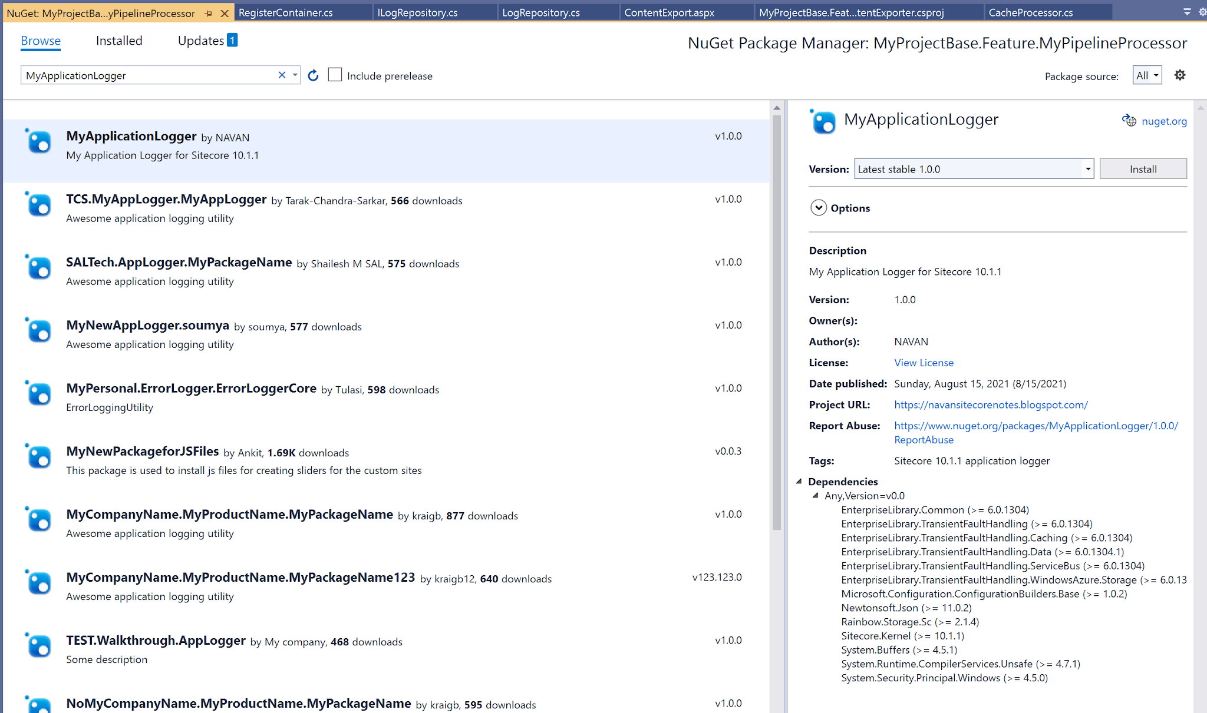Screen dimensions: 1207x713
Task: Click MyNewPackageforJSFiles package icon
Action: (39, 456)
